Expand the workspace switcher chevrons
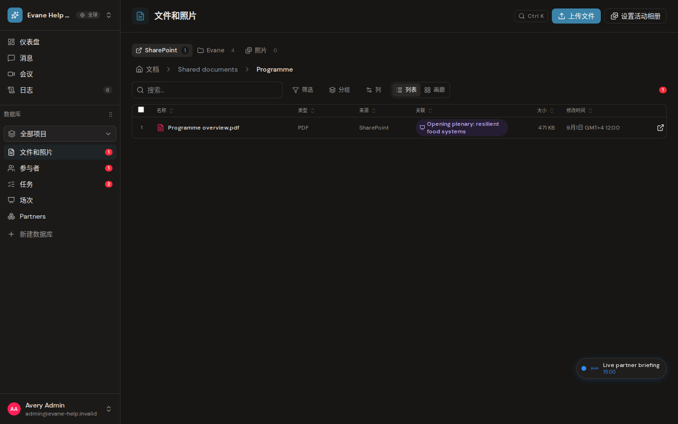 point(109,15)
